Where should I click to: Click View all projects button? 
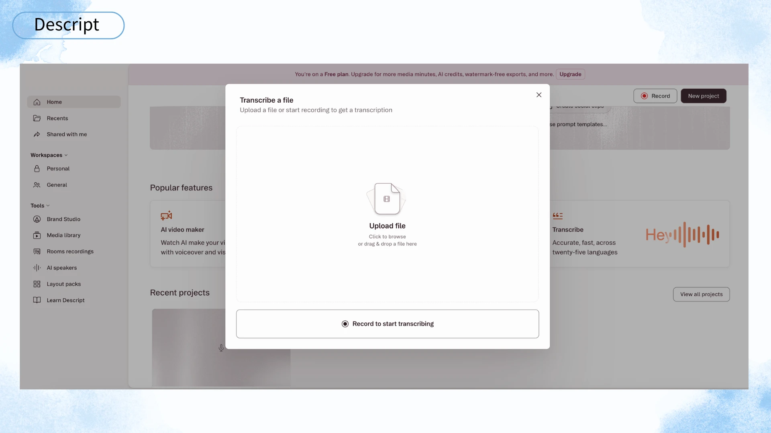(702, 294)
